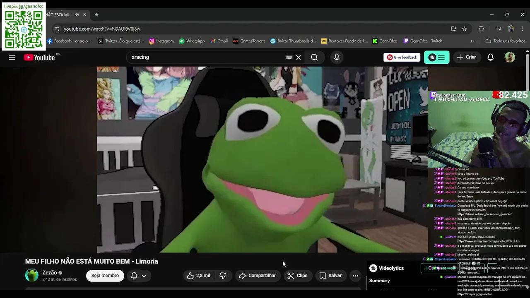The image size is (530, 298).
Task: Select the youtube.com address bar URL
Action: click(102, 29)
